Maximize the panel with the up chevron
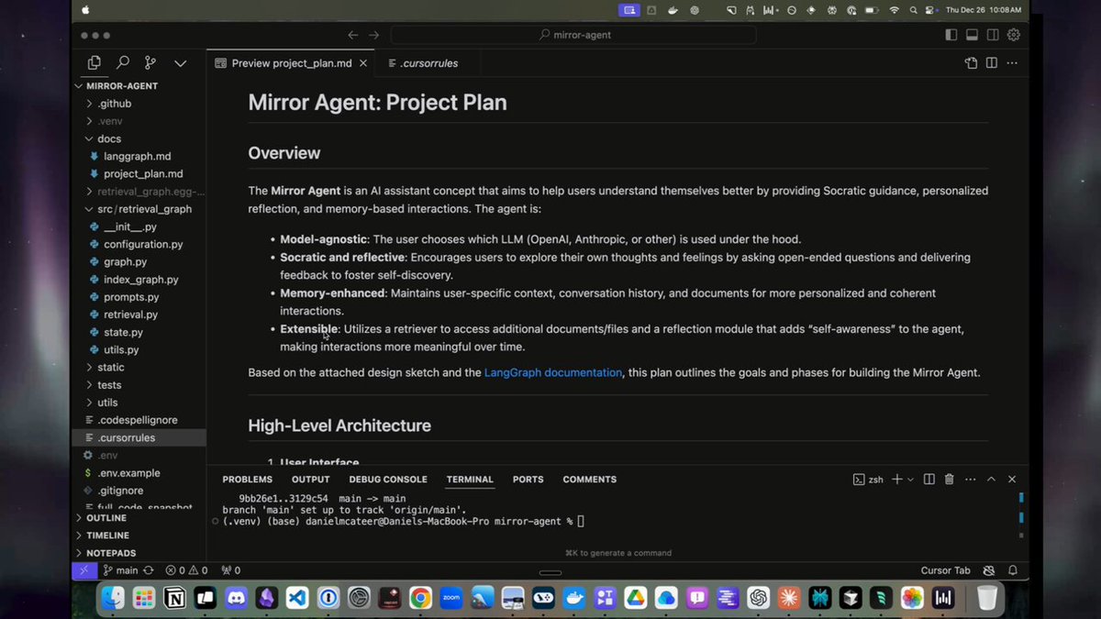The width and height of the screenshot is (1101, 619). pyautogui.click(x=991, y=479)
